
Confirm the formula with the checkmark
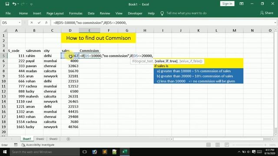pos(39,23)
